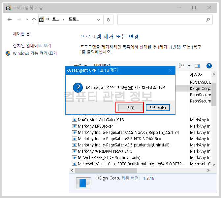Click the KSign Corp. publisher cell
The width and height of the screenshot is (221, 198).
[201, 88]
